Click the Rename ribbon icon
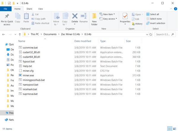Image resolution: width=178 pixels, height=131 pixels. (x=84, y=16)
